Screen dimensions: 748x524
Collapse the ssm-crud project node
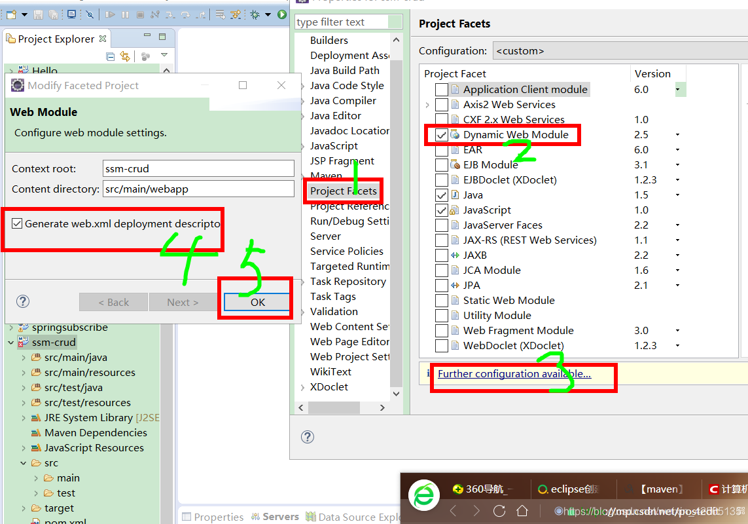coord(11,343)
